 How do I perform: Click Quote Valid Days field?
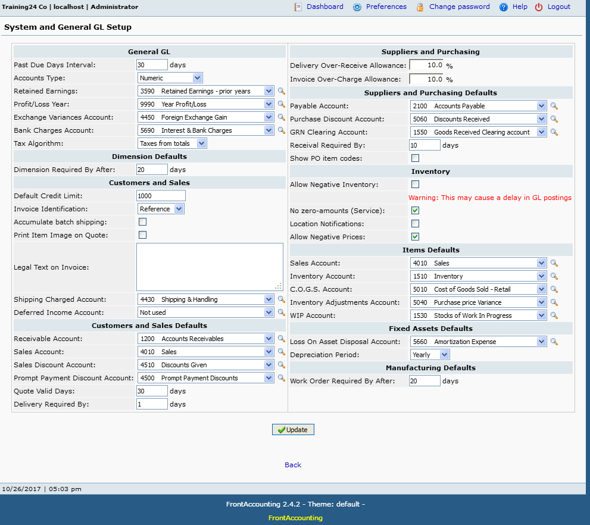[152, 391]
